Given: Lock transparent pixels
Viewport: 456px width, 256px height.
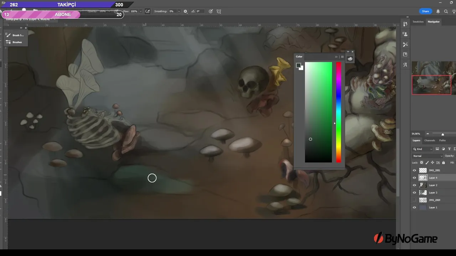Looking at the screenshot, I should (422, 162).
